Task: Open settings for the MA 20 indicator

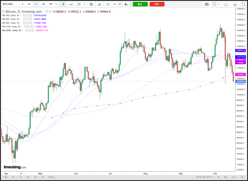Action: [x=27, y=19]
